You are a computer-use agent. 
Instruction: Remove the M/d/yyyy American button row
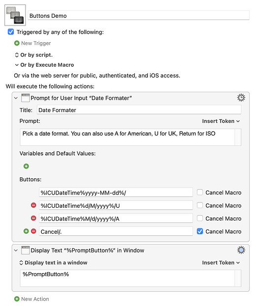pyautogui.click(x=33, y=218)
